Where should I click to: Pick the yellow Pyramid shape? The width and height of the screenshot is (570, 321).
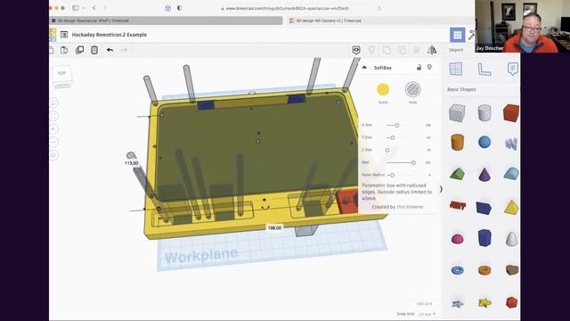(x=511, y=207)
